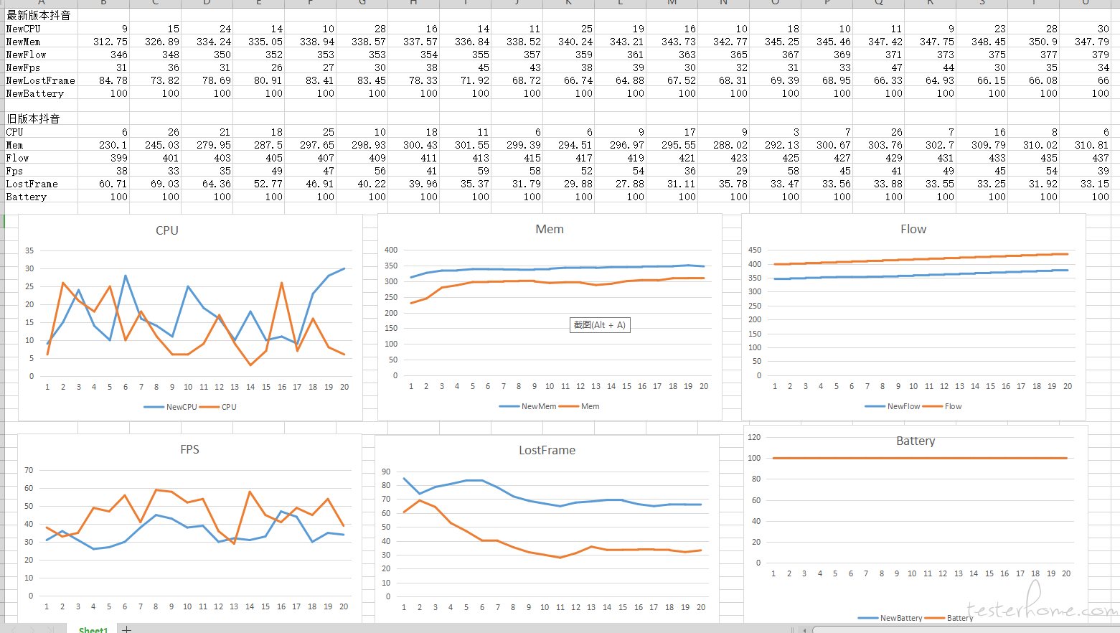
Task: Select the CPU chart title
Action: click(167, 230)
